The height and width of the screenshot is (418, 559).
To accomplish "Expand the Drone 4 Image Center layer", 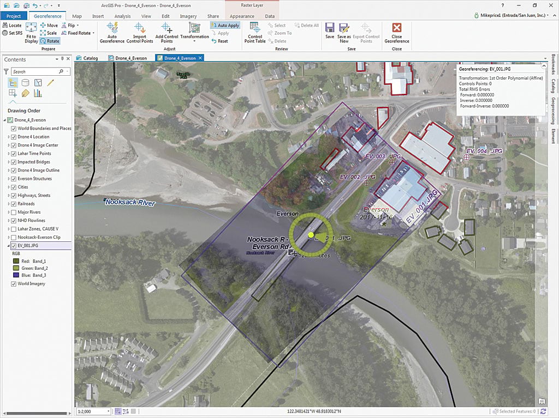I will pyautogui.click(x=9, y=146).
